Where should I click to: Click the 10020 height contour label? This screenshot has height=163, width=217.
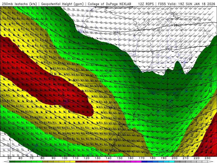[x=178, y=89]
